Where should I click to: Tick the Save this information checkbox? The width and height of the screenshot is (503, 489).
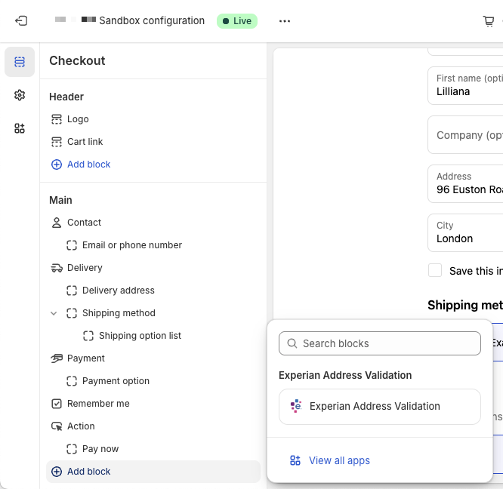click(x=435, y=270)
